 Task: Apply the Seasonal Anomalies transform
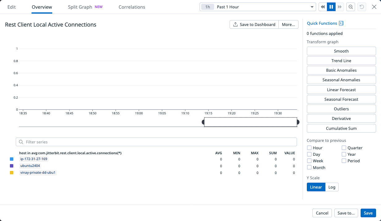point(341,80)
